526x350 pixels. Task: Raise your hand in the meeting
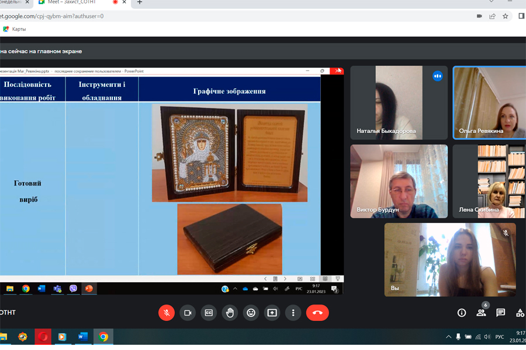click(230, 313)
